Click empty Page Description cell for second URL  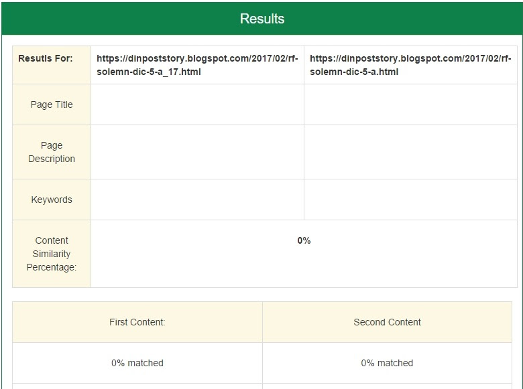click(410, 152)
